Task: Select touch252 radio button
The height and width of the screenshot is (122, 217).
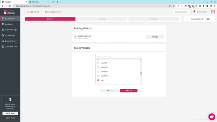Action: tap(98, 67)
